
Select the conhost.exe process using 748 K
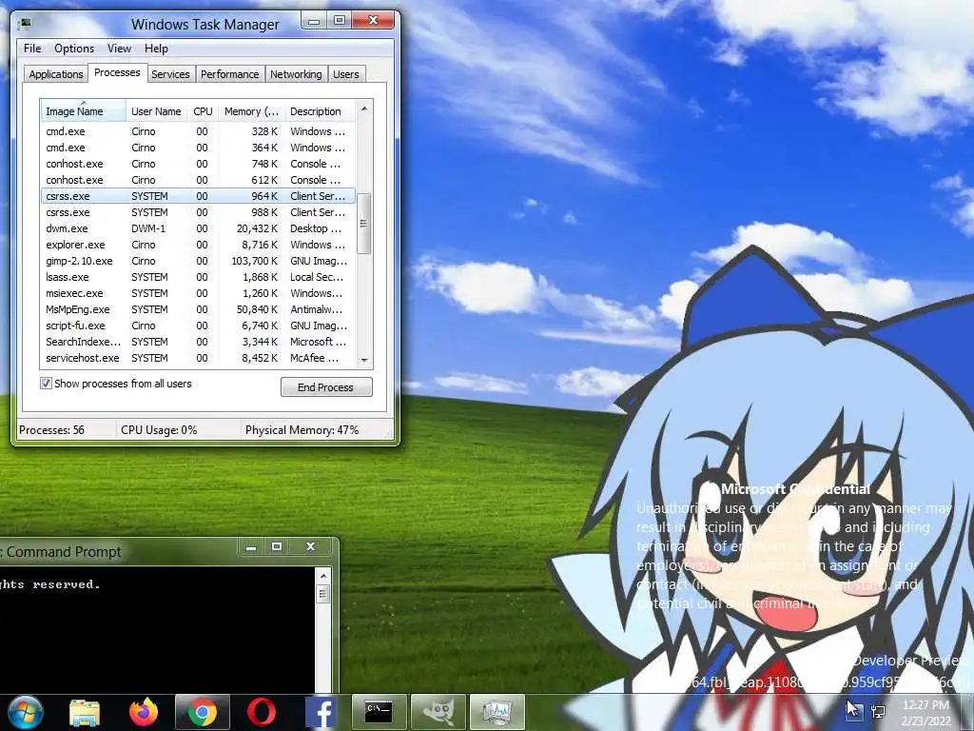(198, 164)
